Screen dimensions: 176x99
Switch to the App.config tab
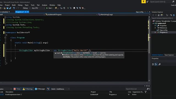point(139,12)
